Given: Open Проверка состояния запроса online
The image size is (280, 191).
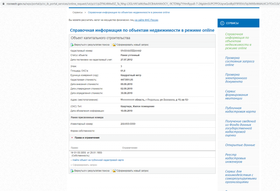Looking at the screenshot, I should click(240, 62).
